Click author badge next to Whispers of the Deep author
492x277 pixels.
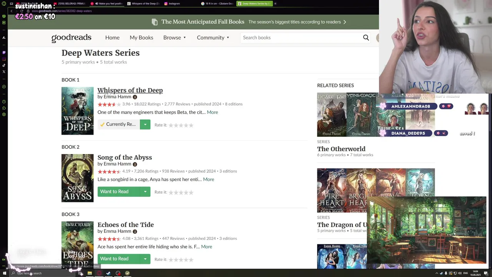(135, 97)
